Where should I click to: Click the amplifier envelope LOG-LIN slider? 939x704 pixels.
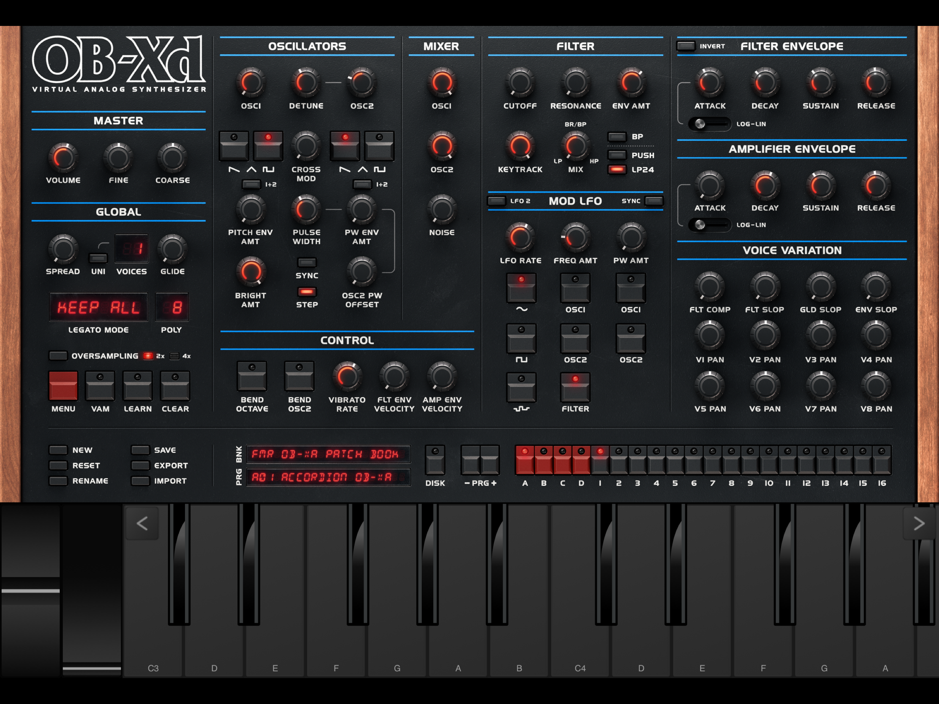(x=710, y=225)
